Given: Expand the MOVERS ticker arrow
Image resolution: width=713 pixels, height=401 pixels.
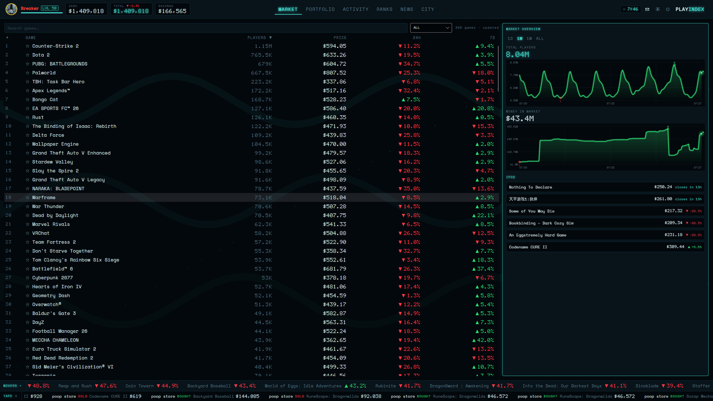Looking at the screenshot, I should pyautogui.click(x=20, y=386).
